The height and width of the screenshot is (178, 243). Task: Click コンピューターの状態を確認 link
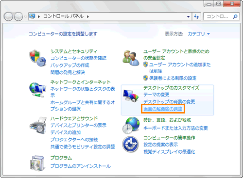[78, 58]
